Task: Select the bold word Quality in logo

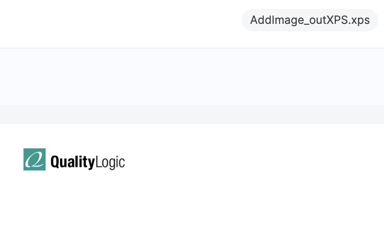Action: click(73, 162)
